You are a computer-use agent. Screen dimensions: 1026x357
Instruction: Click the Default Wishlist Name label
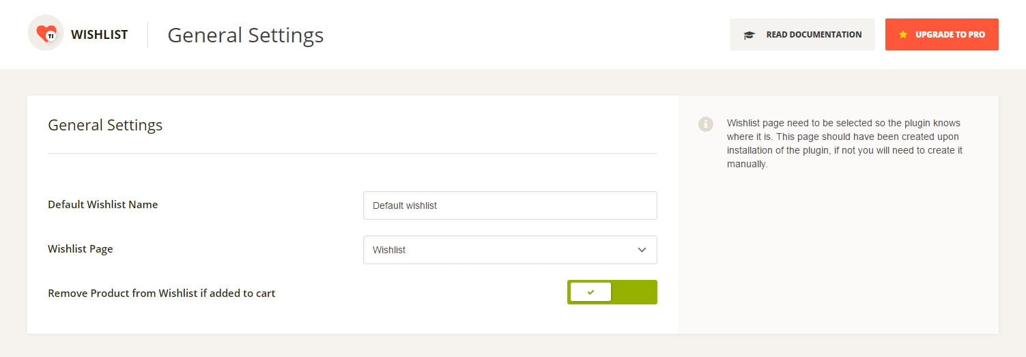(x=103, y=204)
